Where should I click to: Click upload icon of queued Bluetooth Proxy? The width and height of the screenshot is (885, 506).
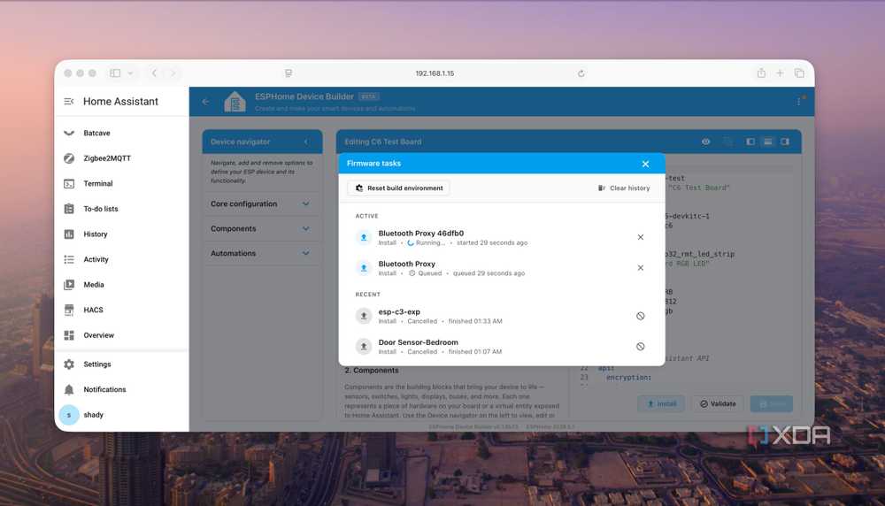click(x=364, y=268)
